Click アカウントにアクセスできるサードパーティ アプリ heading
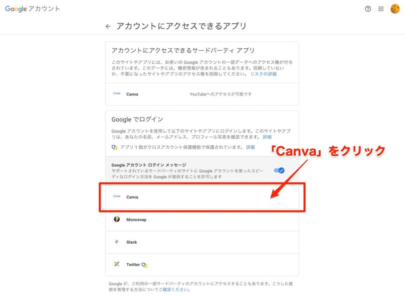This screenshot has height=300, width=405. pos(183,50)
